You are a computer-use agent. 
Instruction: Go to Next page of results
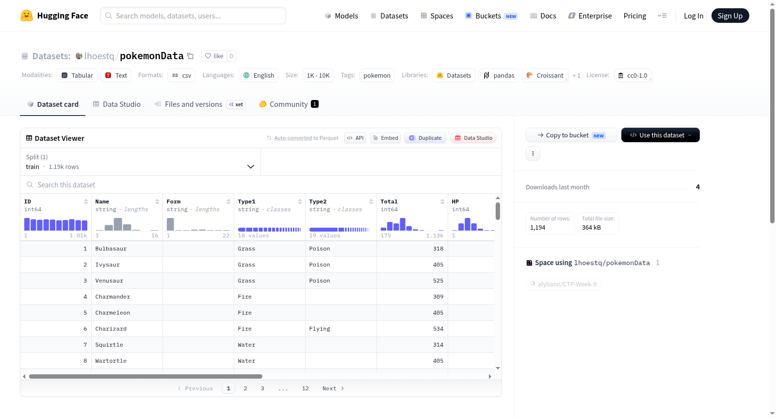pyautogui.click(x=333, y=388)
